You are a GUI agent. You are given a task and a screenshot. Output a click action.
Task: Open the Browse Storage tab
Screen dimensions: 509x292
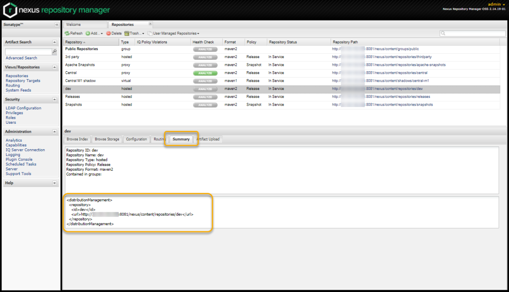[107, 139]
